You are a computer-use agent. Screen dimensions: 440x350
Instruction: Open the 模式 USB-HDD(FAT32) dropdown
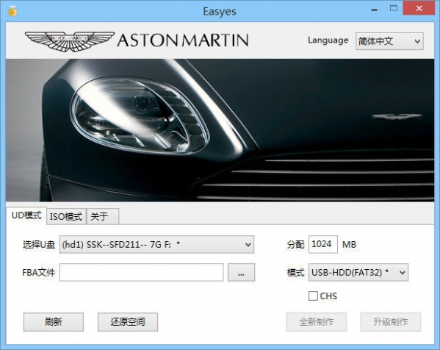pos(358,272)
